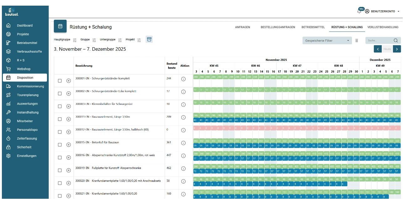Open the Hauptgruppe filter settings

coord(75,40)
